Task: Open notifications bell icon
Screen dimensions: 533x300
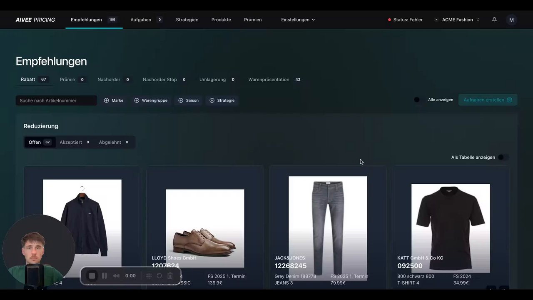Action: 494,20
